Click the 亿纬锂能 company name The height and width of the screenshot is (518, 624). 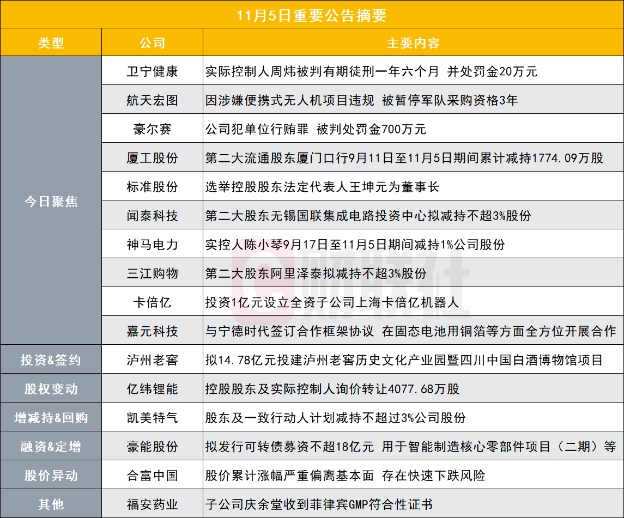tap(152, 389)
